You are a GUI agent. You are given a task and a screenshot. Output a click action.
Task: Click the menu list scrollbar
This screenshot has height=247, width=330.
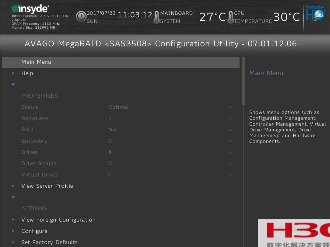point(243,81)
